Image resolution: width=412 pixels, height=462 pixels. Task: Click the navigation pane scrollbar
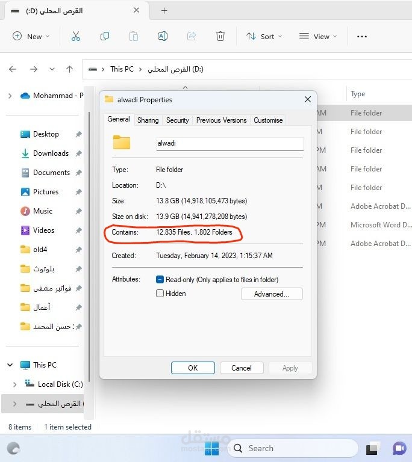click(x=89, y=247)
